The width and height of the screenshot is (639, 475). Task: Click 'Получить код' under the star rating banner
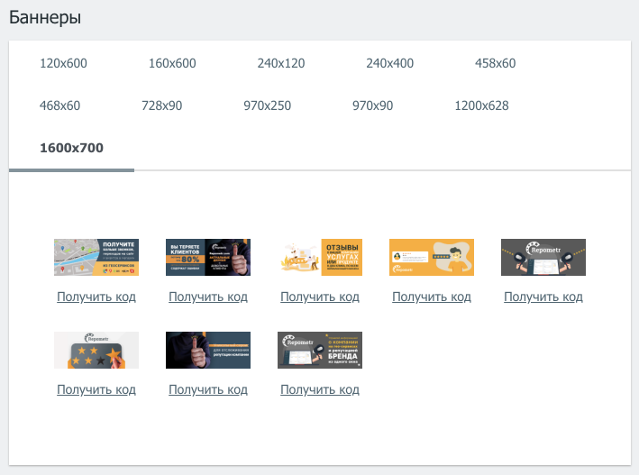(x=96, y=389)
